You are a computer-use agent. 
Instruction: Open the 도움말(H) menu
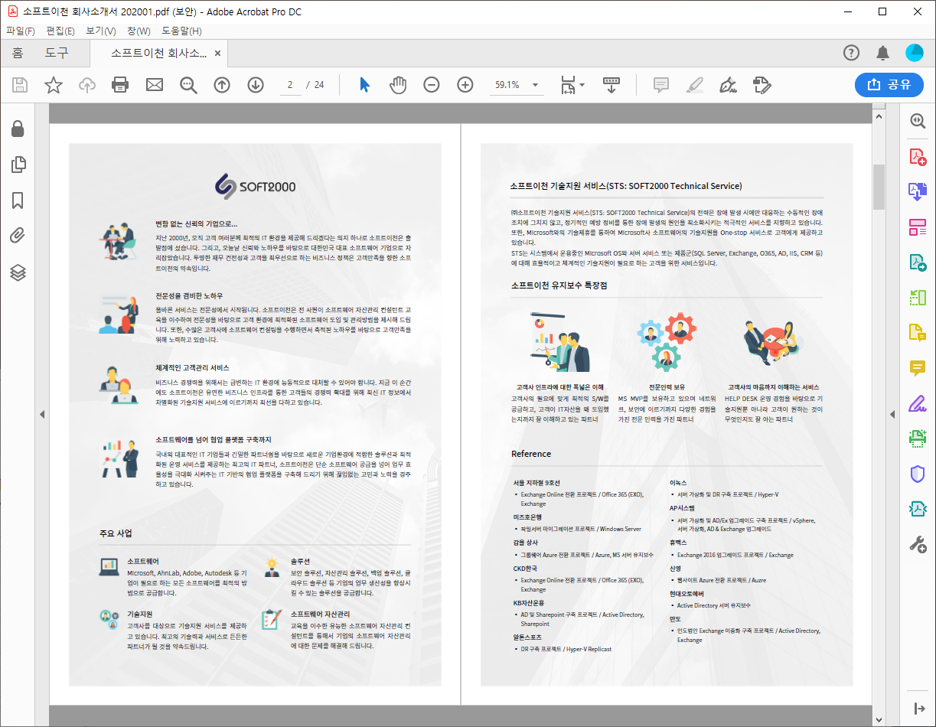point(181,31)
